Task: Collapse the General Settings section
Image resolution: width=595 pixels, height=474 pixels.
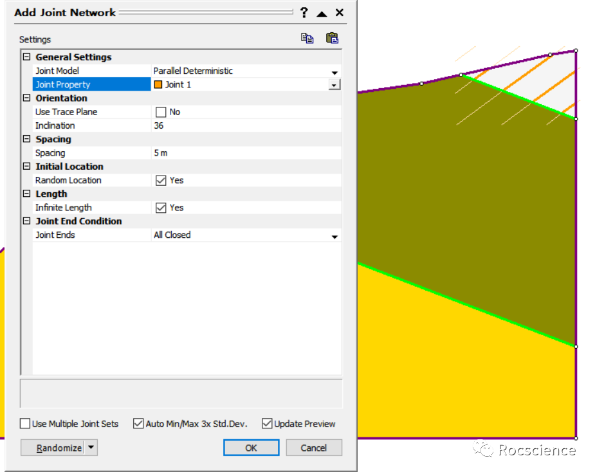Action: click(x=26, y=57)
